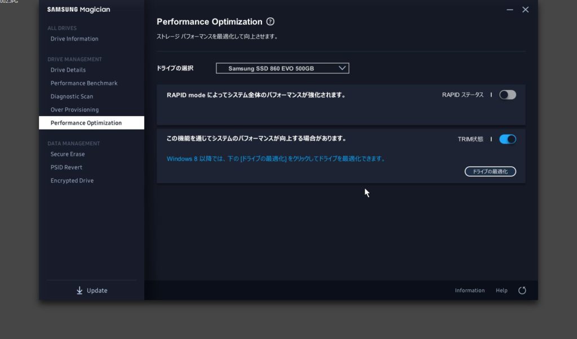Open the Help link in footer

(501, 291)
